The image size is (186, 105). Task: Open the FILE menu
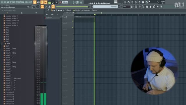pos(2,2)
